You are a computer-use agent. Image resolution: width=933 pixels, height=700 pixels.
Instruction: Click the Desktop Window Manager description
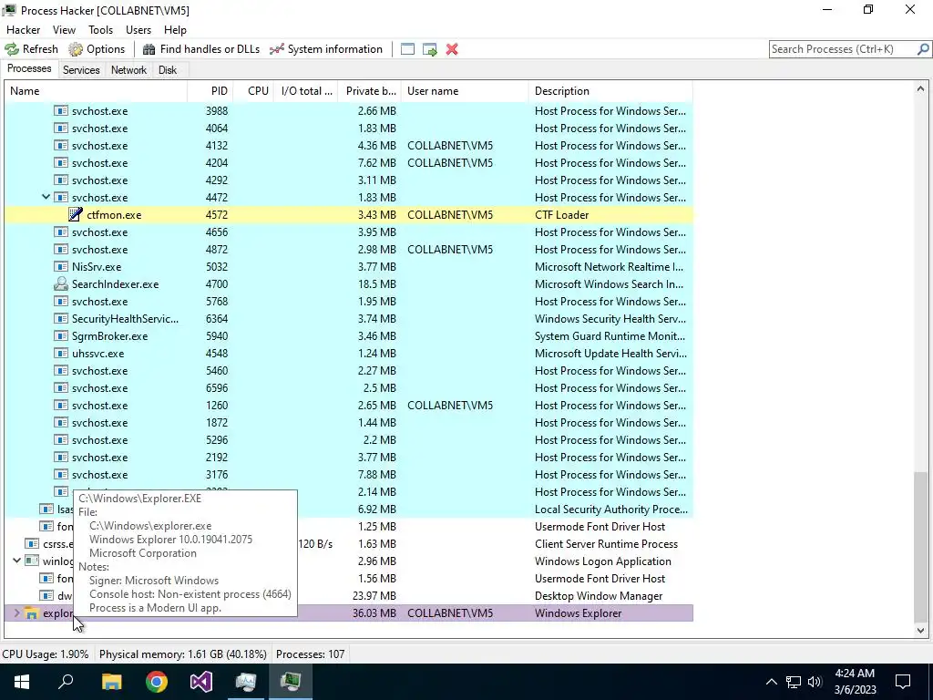599,596
